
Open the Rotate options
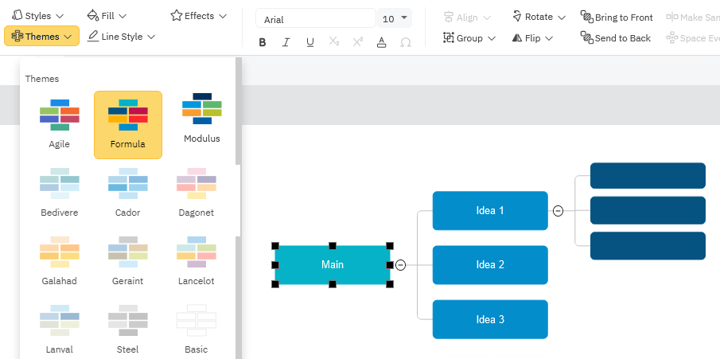[539, 17]
